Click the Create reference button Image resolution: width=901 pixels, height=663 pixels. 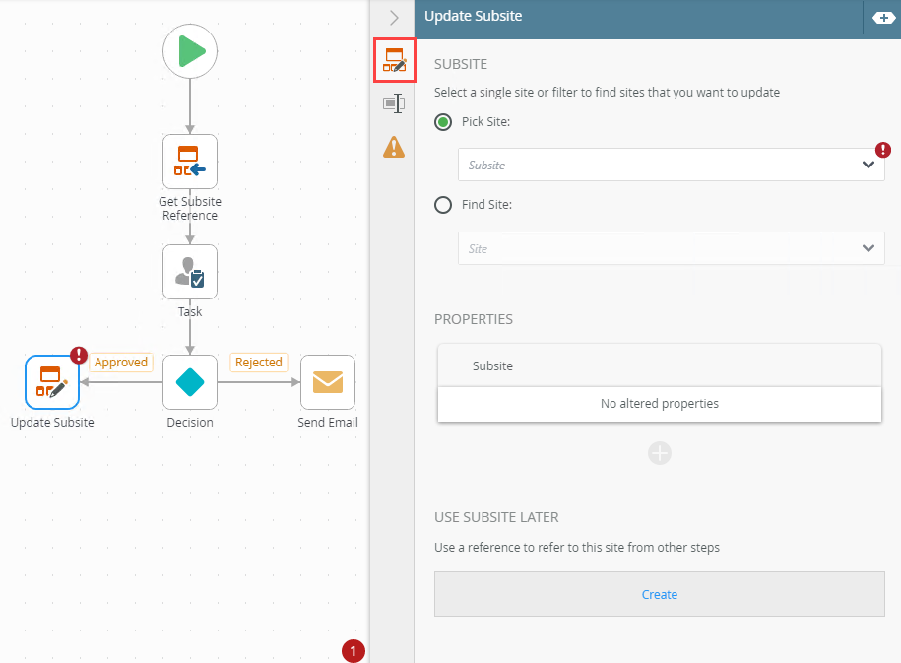pos(660,594)
